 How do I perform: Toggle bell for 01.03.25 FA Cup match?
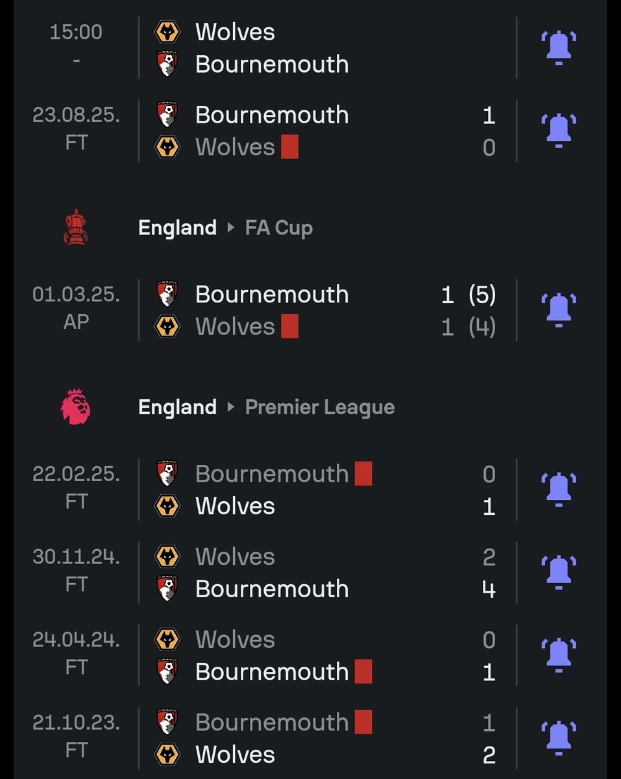[559, 310]
